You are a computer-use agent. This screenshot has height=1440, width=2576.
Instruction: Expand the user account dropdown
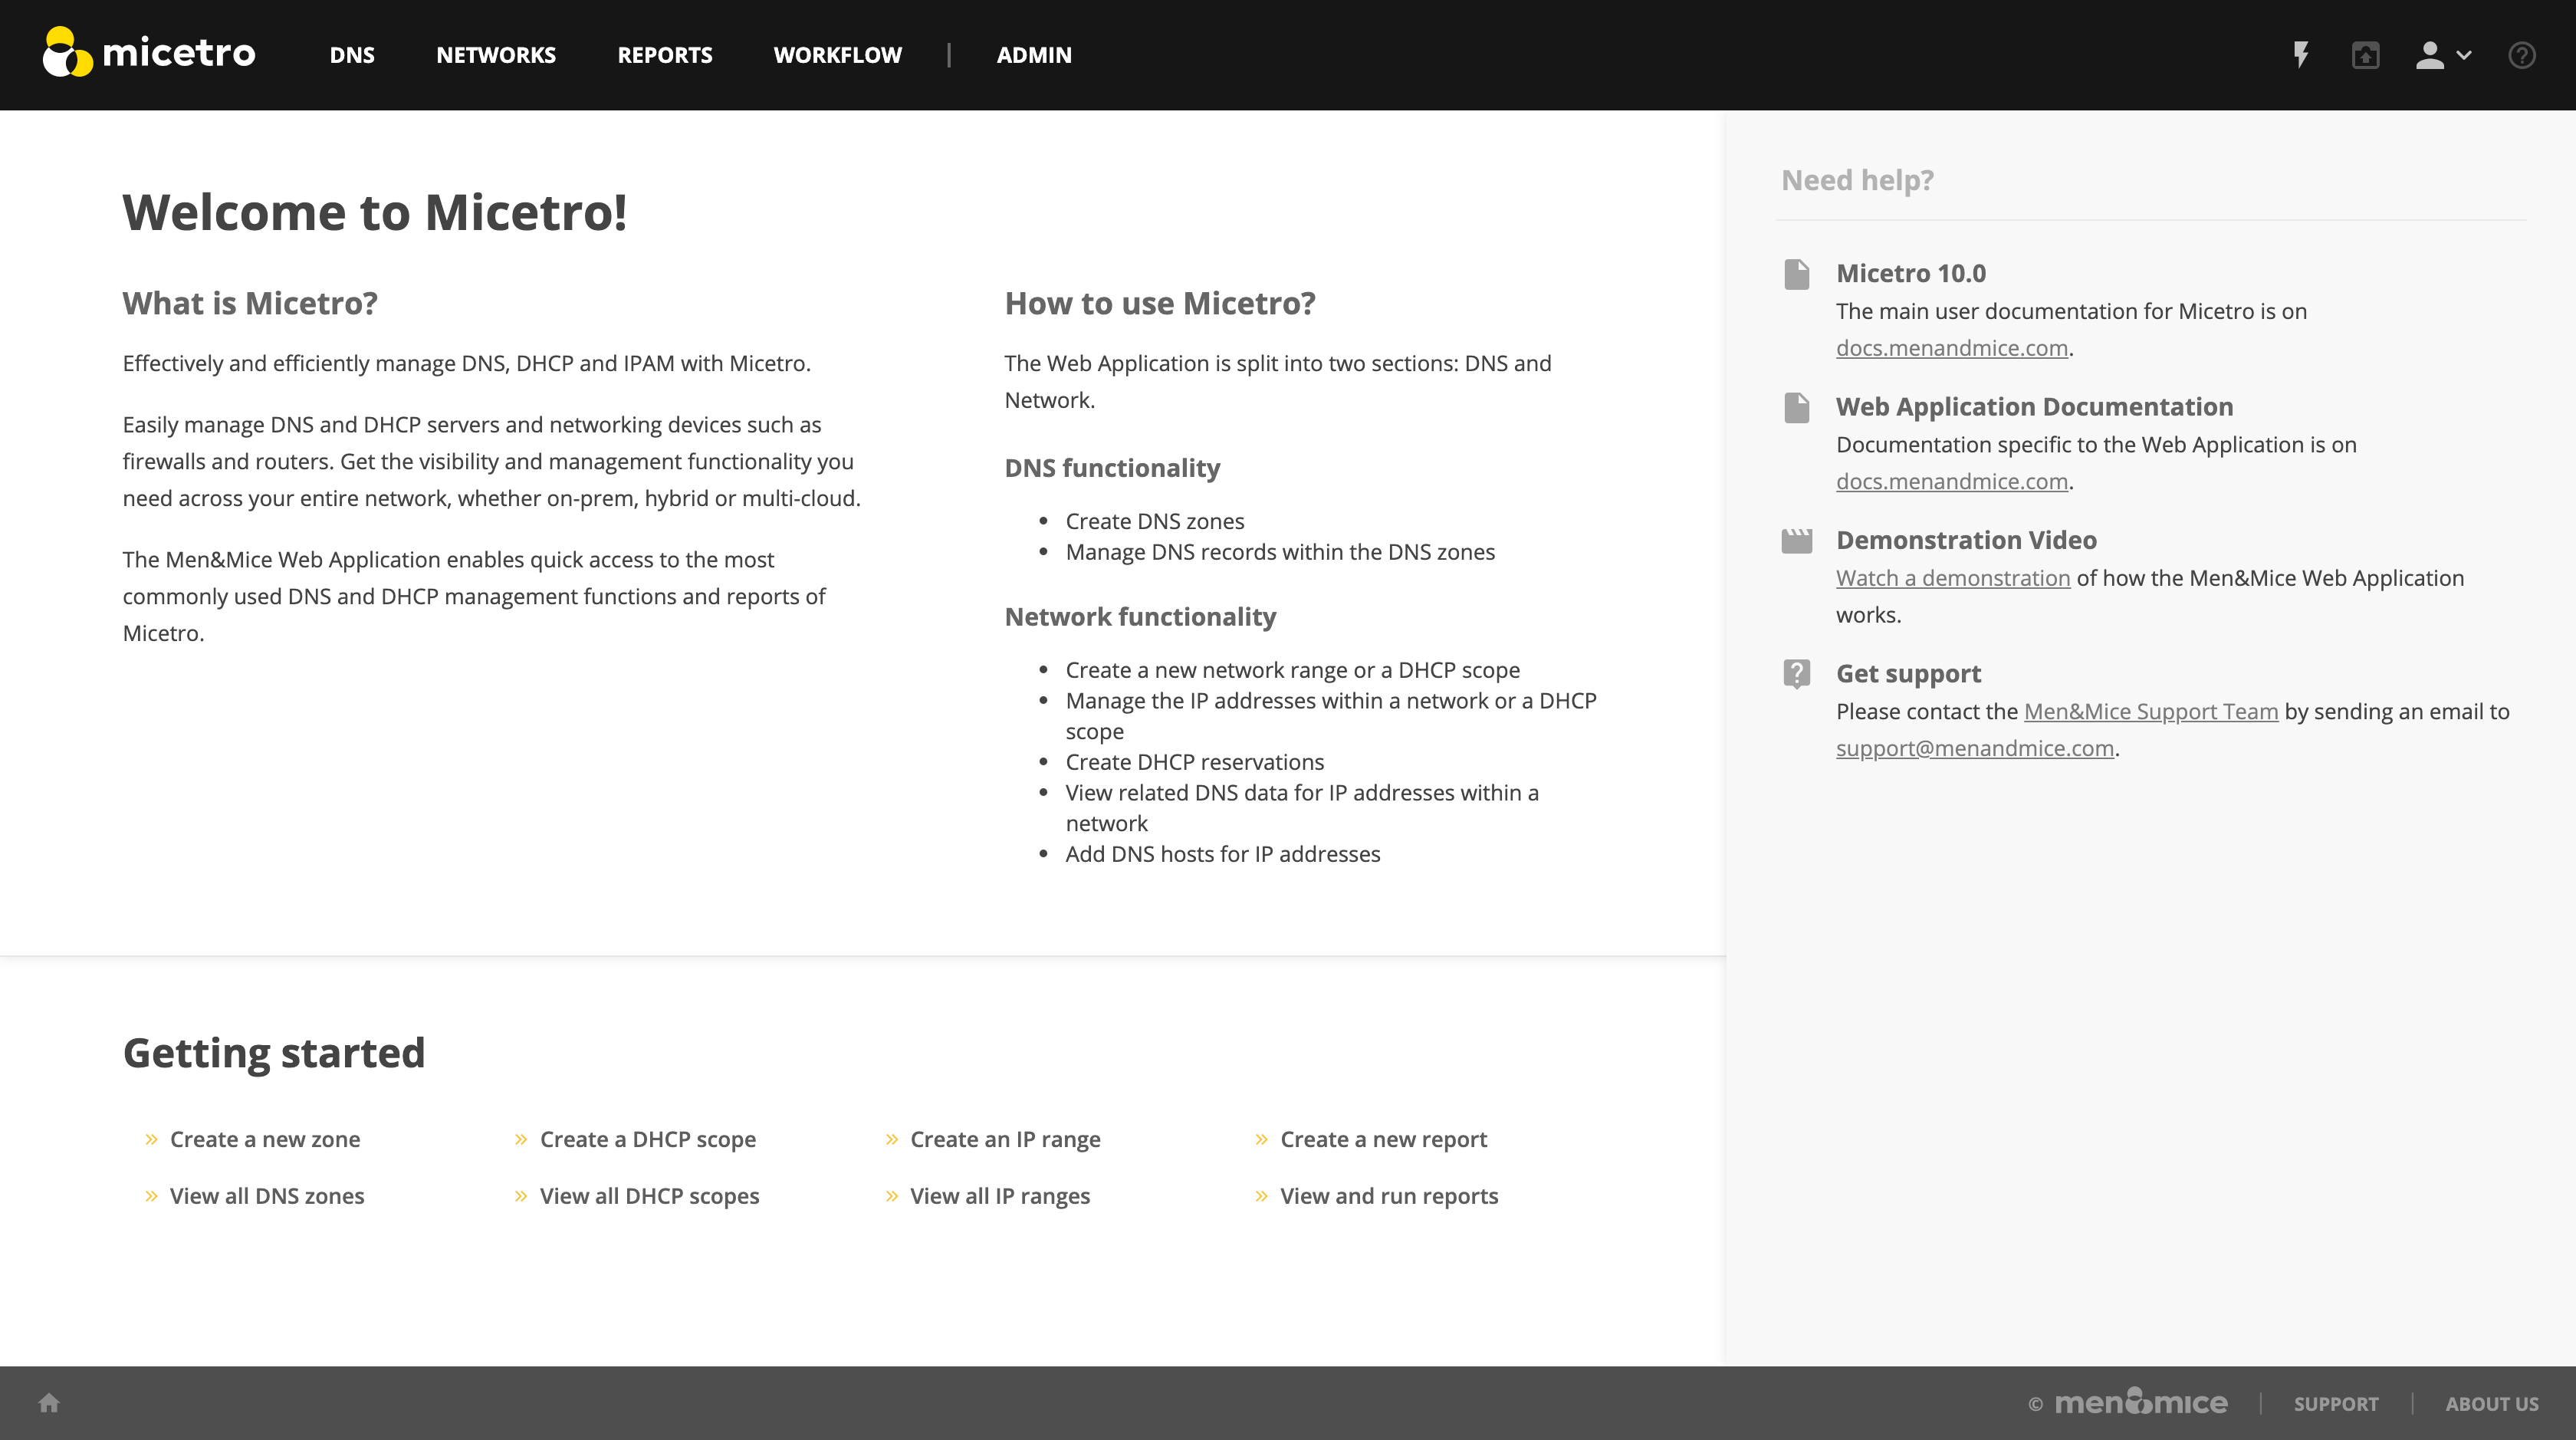[2443, 55]
